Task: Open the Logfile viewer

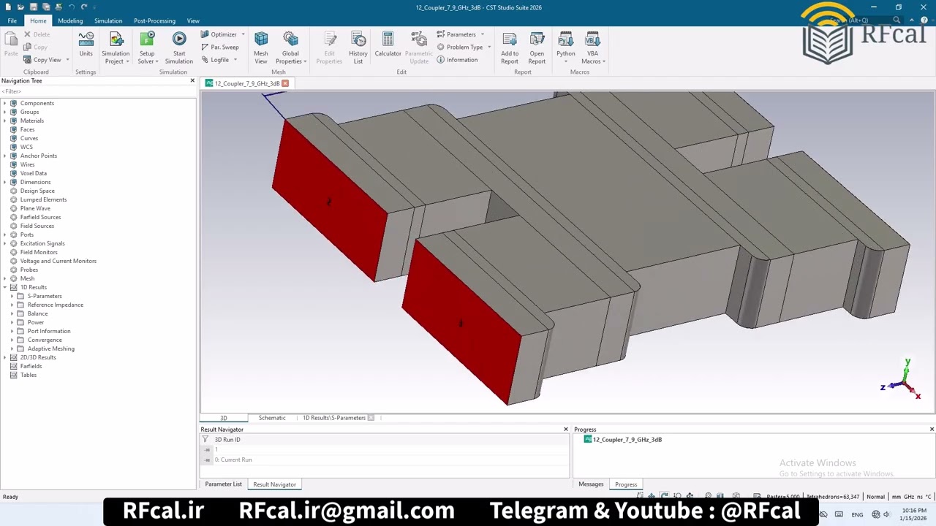Action: pyautogui.click(x=215, y=60)
